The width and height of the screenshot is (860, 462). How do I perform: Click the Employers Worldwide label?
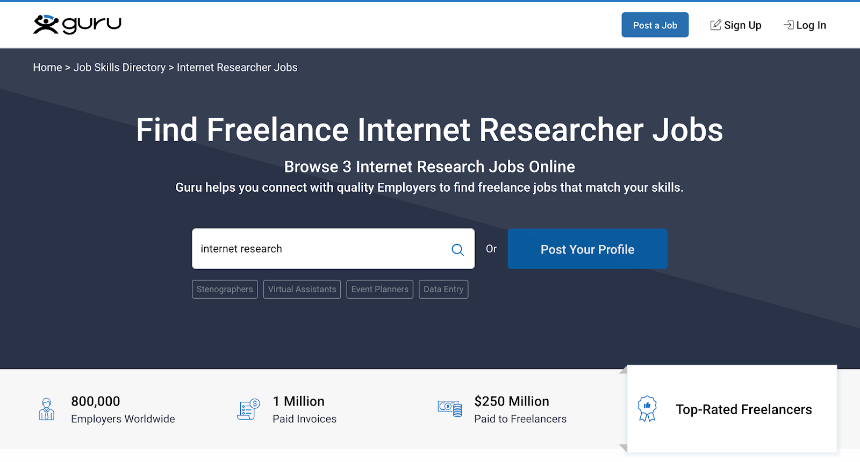click(123, 419)
